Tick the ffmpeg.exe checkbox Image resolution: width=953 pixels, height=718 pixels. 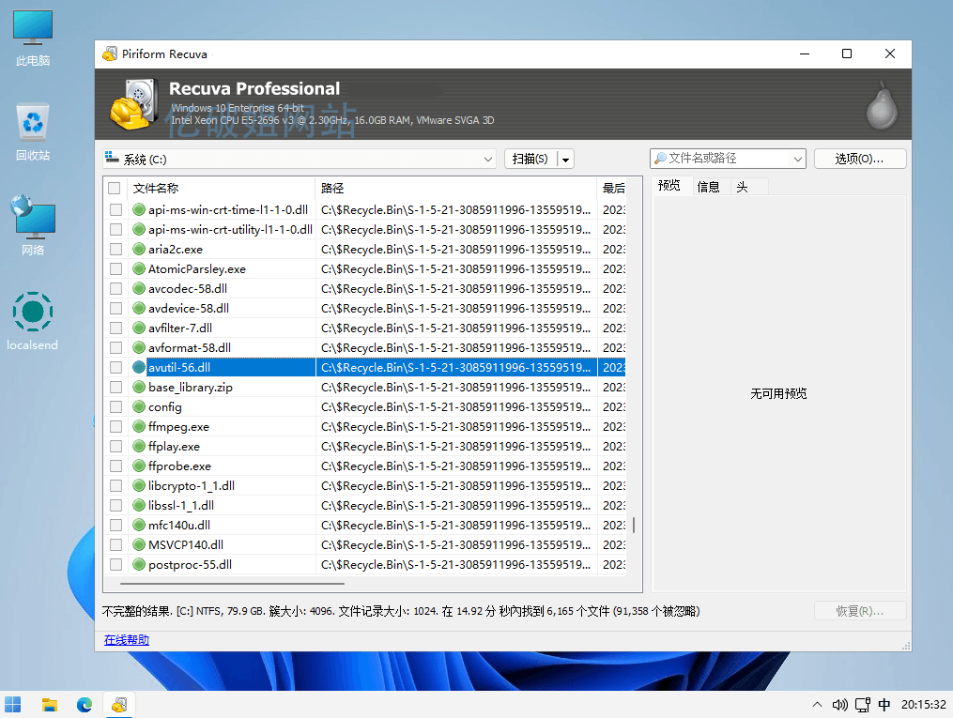(115, 427)
